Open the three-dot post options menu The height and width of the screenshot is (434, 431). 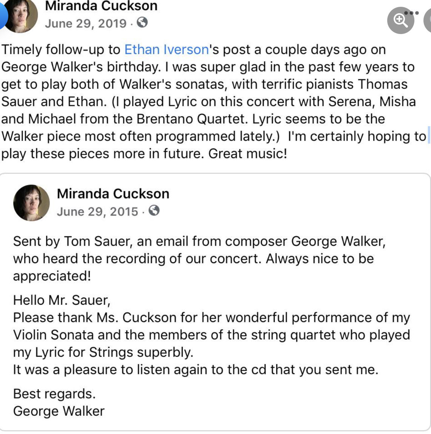coord(411,13)
